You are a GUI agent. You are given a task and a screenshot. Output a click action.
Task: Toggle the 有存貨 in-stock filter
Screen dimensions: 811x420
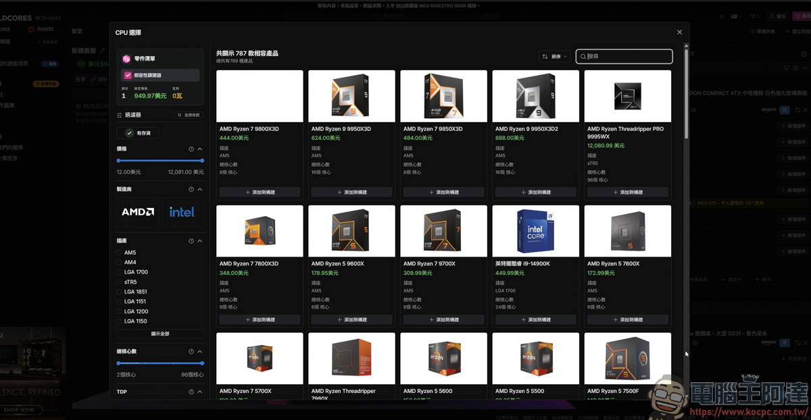coord(138,133)
